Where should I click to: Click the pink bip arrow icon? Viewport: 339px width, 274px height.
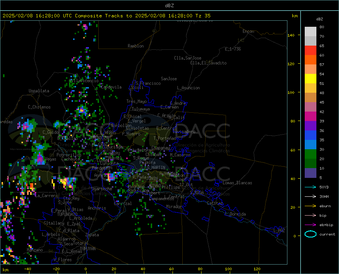pos(310,216)
